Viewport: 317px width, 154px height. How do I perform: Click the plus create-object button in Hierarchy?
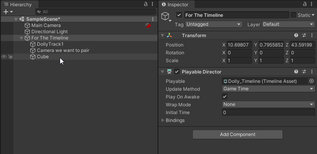(6, 12)
